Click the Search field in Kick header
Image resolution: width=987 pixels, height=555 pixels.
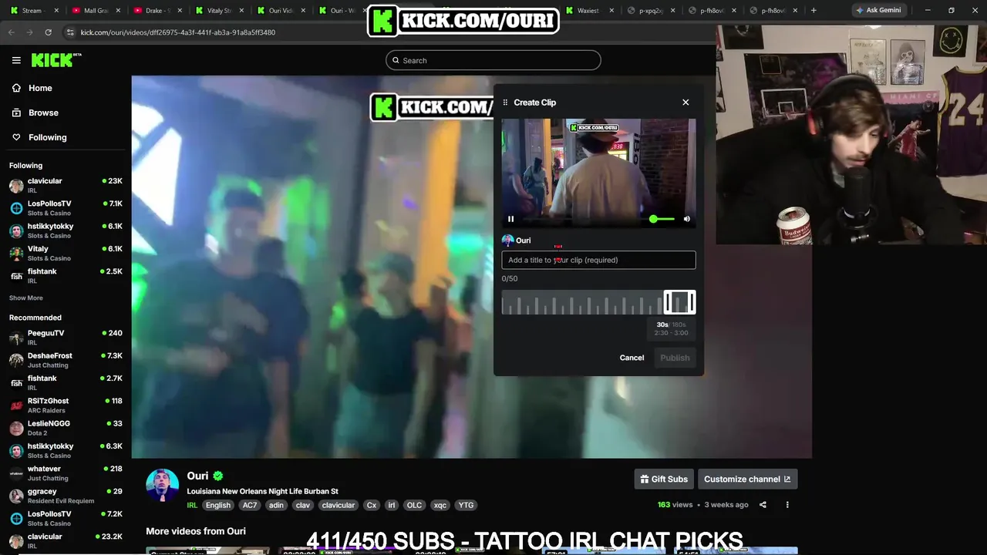[493, 60]
